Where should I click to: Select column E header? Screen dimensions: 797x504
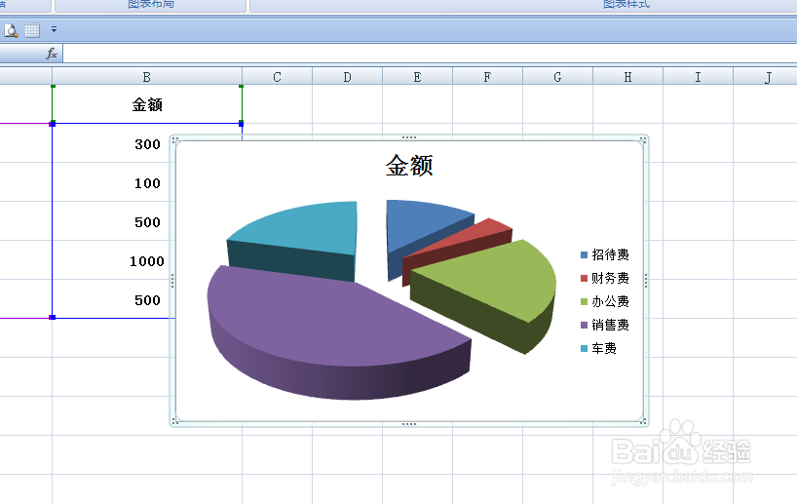[x=417, y=77]
